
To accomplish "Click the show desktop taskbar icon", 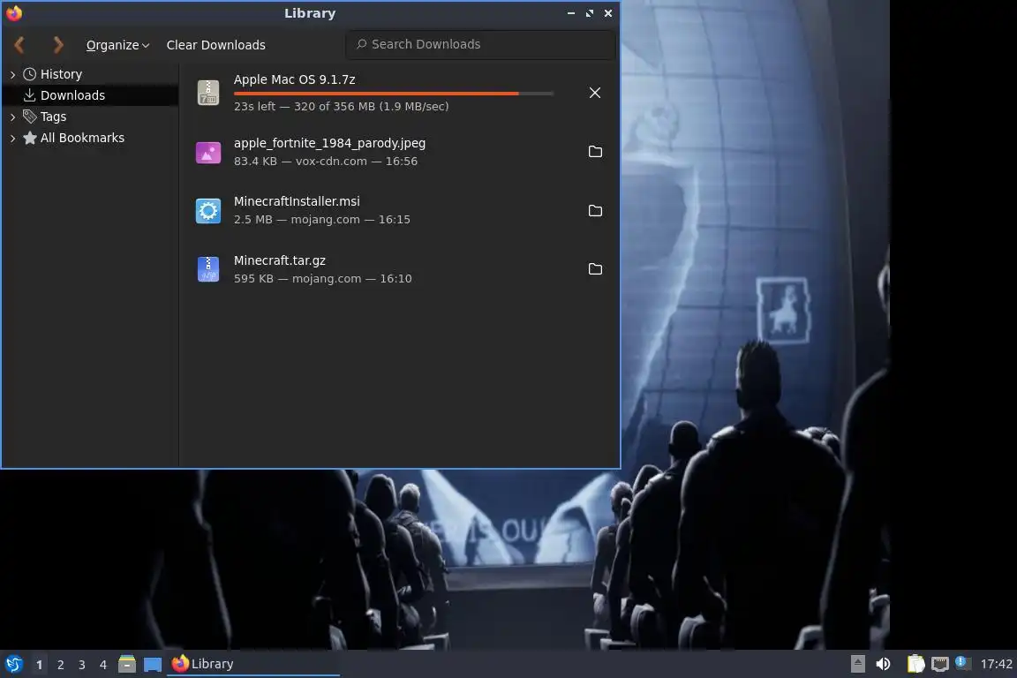I will point(153,665).
